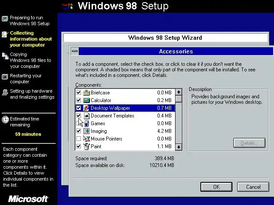Viewport: 274px width, 205px height.
Task: Click the '59 minutes' remaining time text
Action: pos(28,134)
